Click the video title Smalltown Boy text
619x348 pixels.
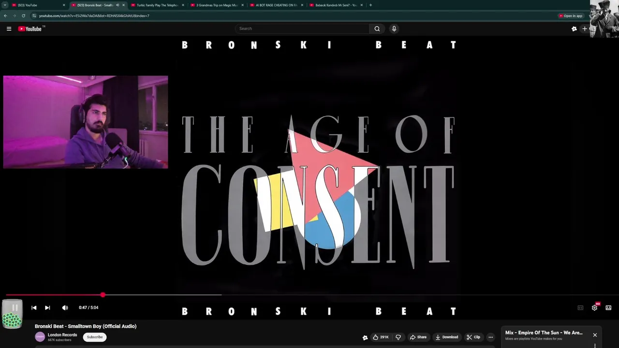86,326
